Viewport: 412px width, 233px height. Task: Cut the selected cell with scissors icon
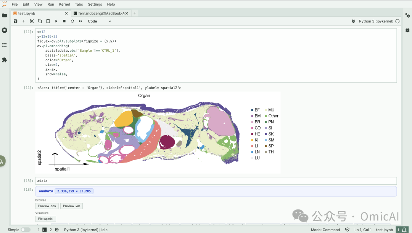click(x=32, y=21)
